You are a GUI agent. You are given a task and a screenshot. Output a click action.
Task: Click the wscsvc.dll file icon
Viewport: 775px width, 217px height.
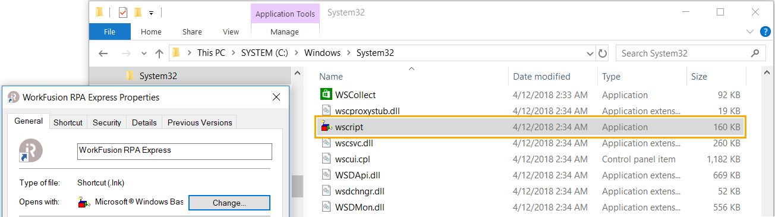tap(326, 143)
